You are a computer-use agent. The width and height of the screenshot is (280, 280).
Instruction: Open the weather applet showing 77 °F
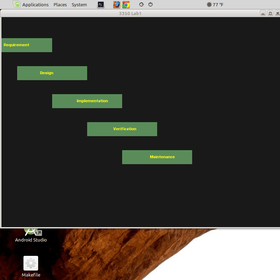coord(215,5)
